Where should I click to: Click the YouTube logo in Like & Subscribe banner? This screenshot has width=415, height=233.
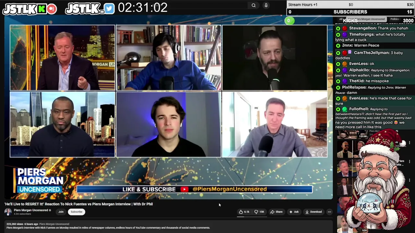click(x=184, y=189)
